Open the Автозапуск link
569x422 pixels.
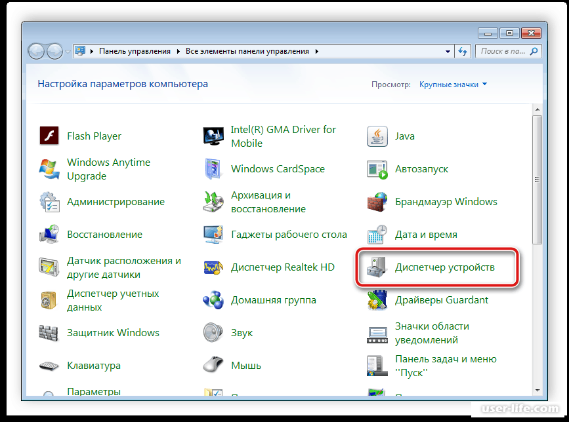422,169
